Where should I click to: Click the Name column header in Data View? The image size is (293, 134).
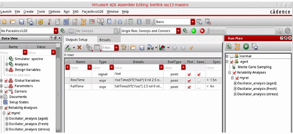(13, 47)
